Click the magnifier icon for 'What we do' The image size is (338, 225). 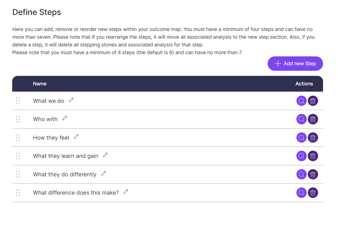click(x=301, y=101)
